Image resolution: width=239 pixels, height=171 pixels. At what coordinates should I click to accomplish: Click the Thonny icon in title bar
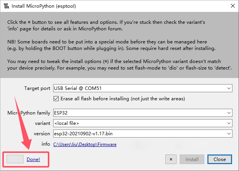(x=7, y=6)
